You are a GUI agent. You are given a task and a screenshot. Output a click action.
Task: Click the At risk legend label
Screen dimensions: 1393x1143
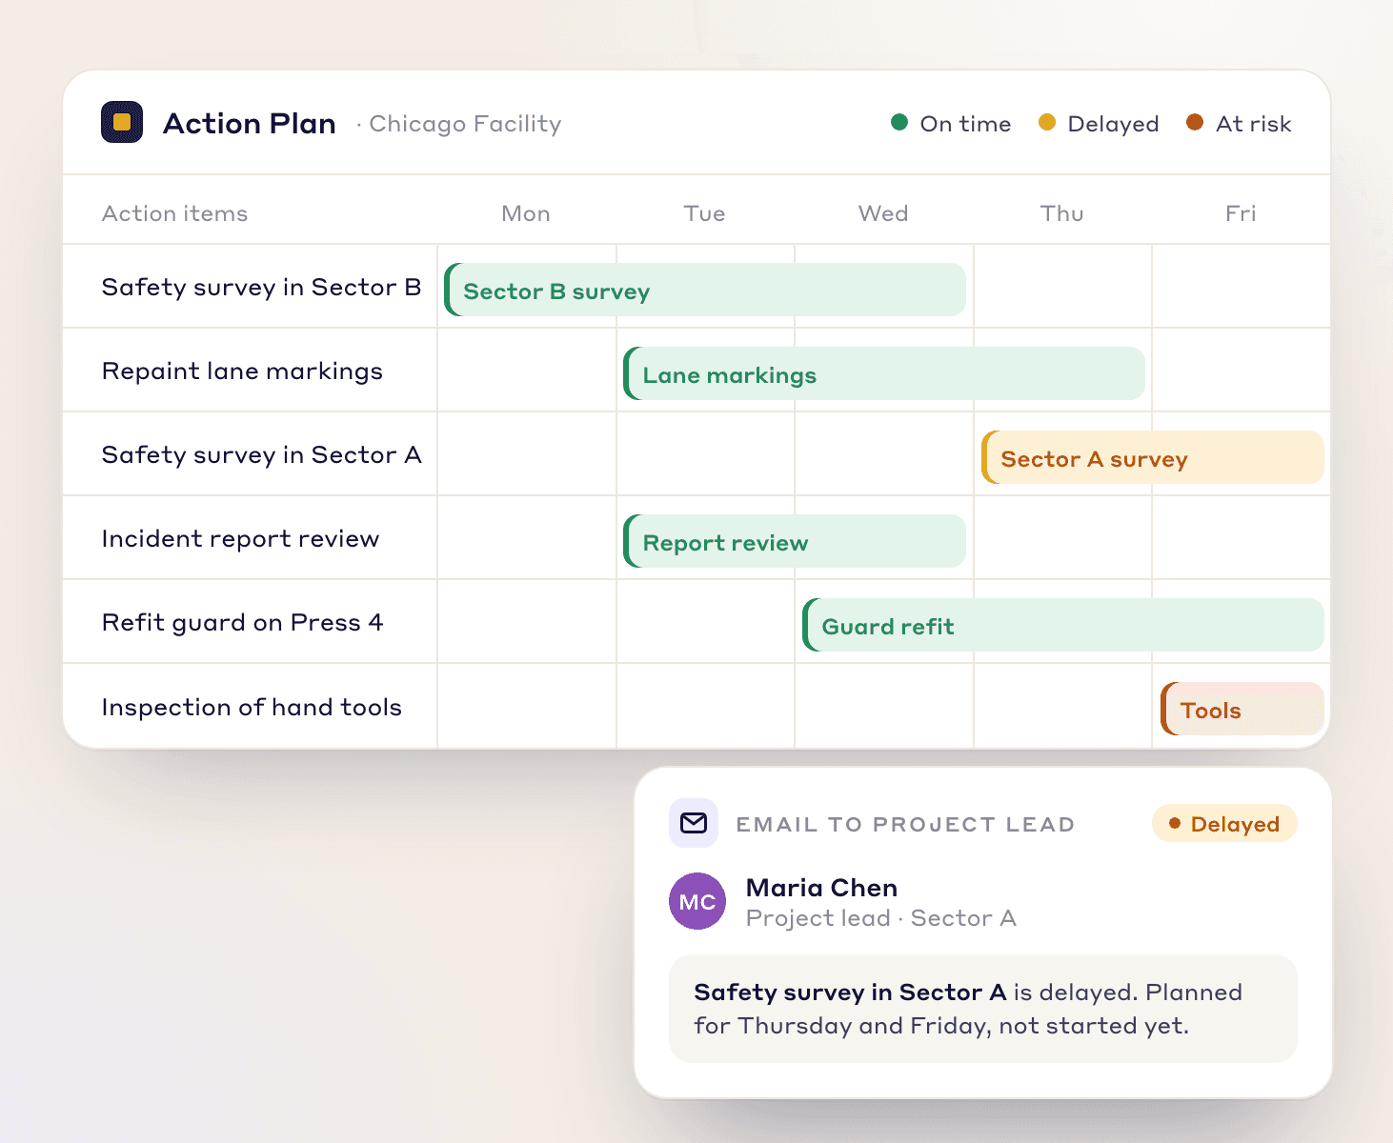[x=1254, y=124]
